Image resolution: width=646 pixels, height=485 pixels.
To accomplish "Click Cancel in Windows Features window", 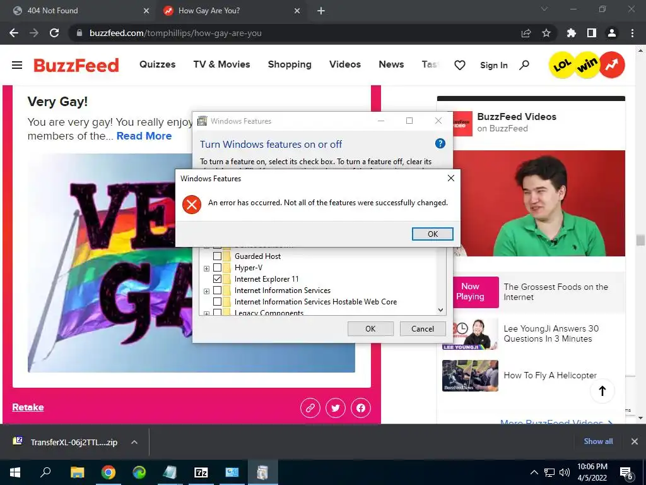I will [423, 328].
